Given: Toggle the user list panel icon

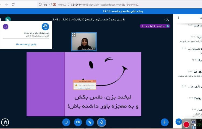Looking at the screenshot, I should click(x=167, y=20).
